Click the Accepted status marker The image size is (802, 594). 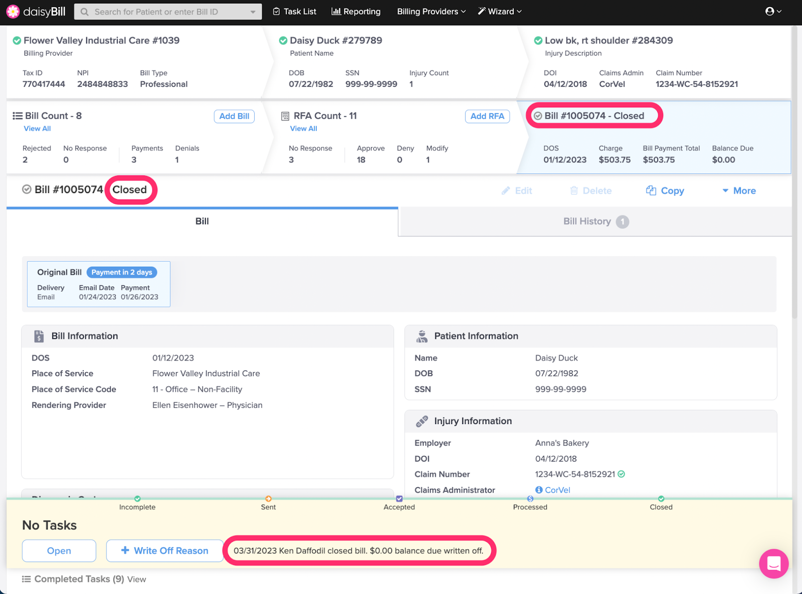click(399, 499)
